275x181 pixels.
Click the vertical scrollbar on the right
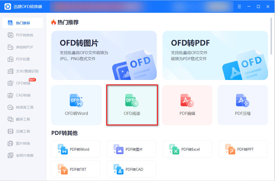click(x=271, y=36)
